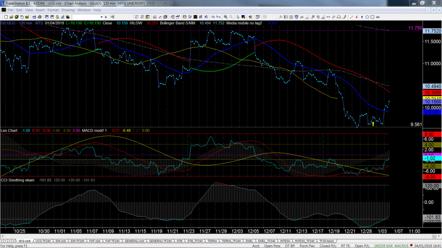Image resolution: width=442 pixels, height=248 pixels.
Task: Open the File menu
Action: [10, 10]
